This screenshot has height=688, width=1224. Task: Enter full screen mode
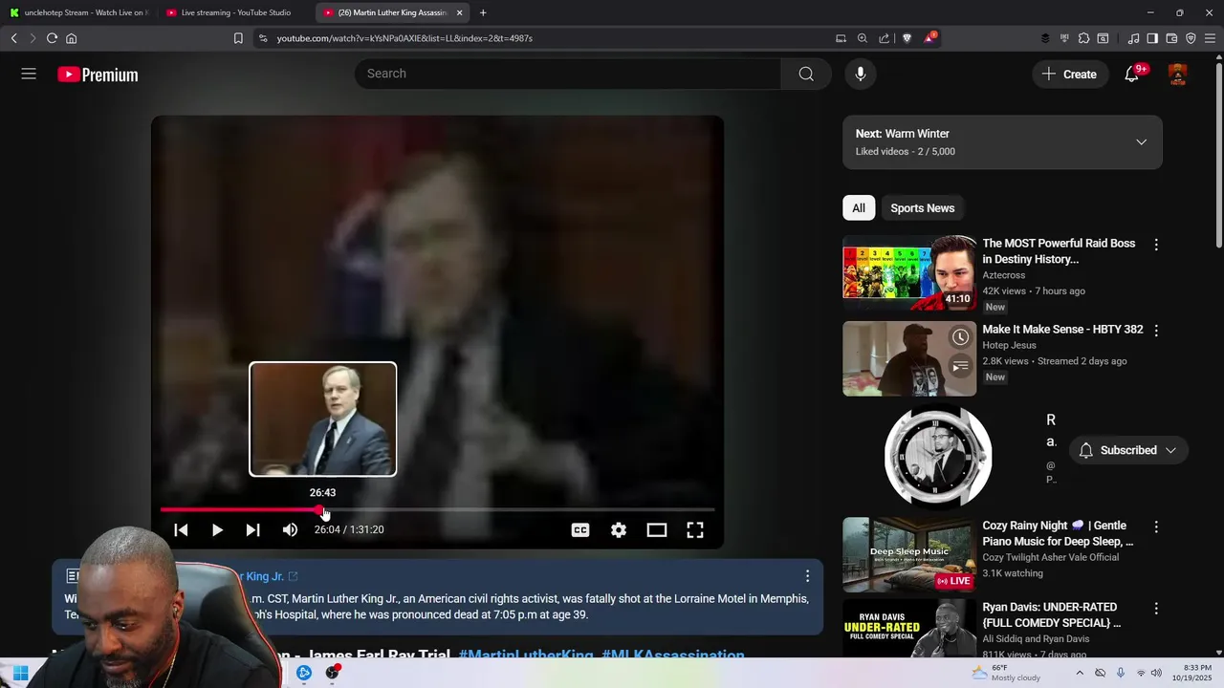(x=695, y=529)
